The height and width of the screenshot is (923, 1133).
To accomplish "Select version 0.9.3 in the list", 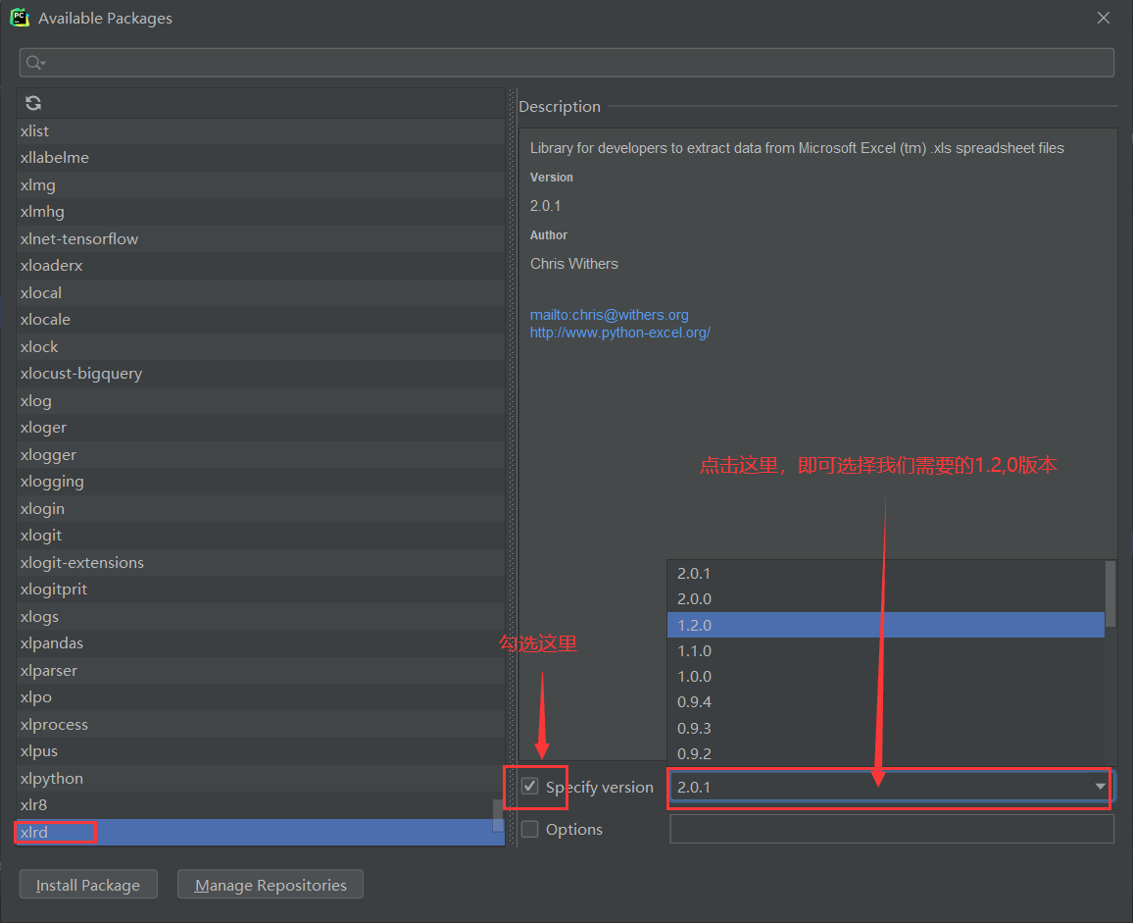I will pyautogui.click(x=886, y=729).
